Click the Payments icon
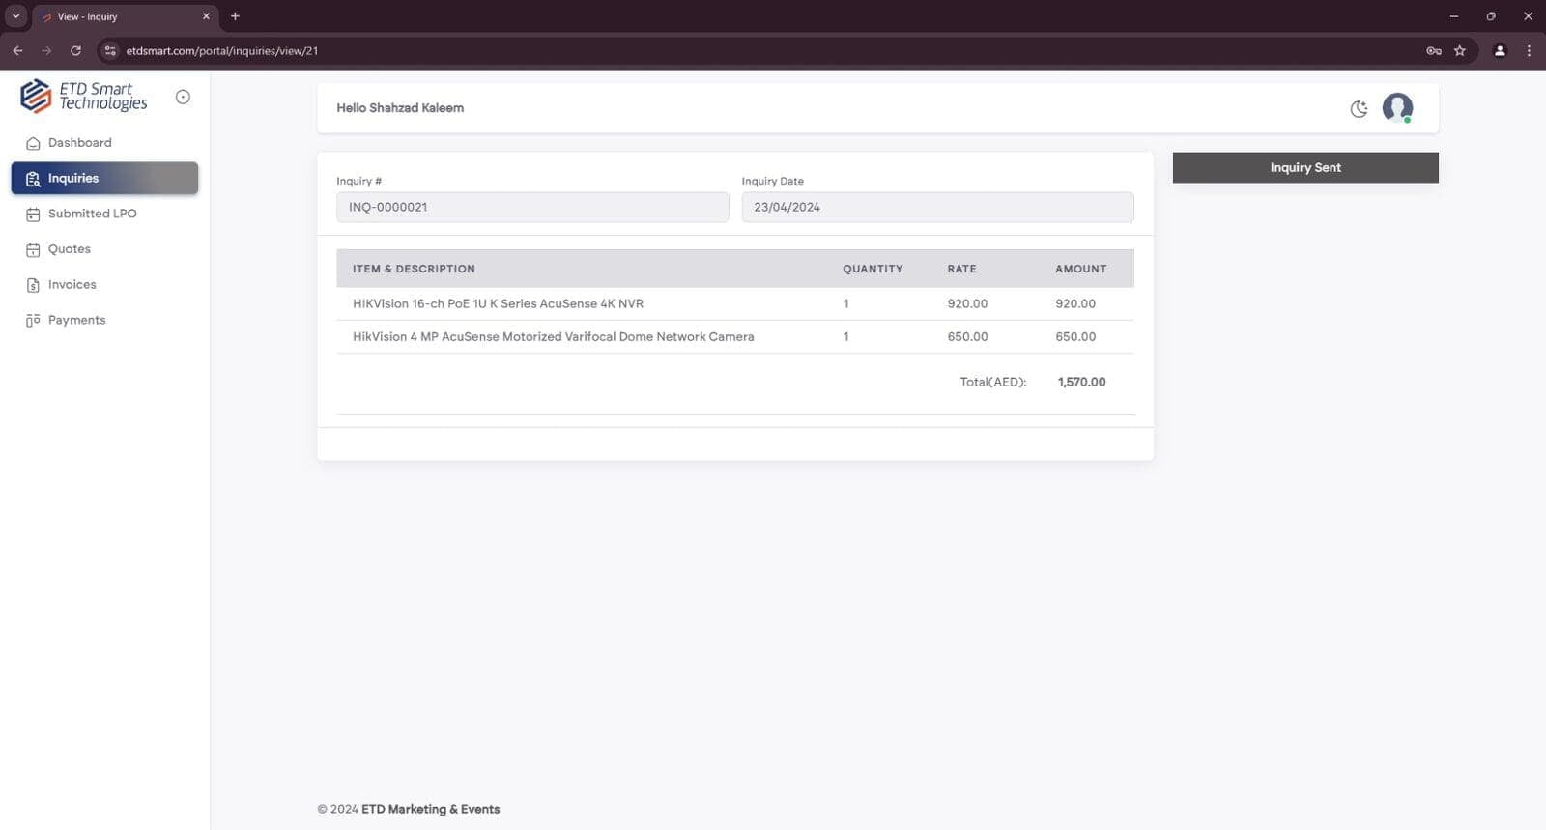The image size is (1546, 830). coord(33,321)
